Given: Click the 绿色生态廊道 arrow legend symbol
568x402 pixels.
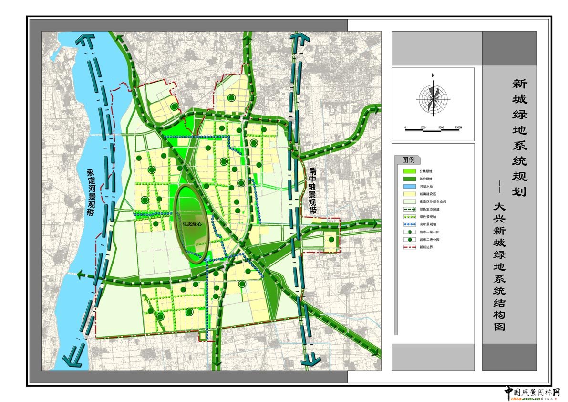Looking at the screenshot, I should tap(410, 209).
